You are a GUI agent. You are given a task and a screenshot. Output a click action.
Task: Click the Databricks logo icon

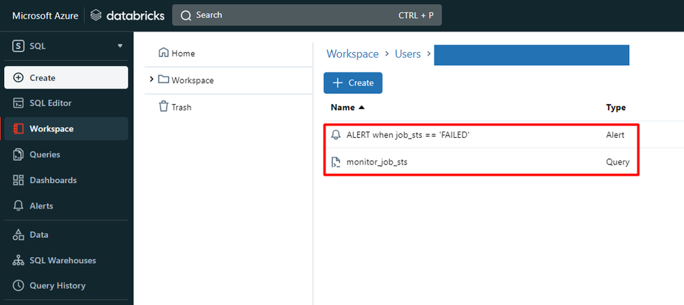[96, 16]
